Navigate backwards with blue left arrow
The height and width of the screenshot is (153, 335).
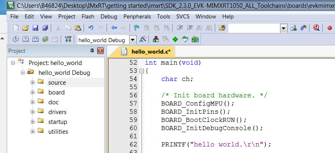[x=114, y=28]
